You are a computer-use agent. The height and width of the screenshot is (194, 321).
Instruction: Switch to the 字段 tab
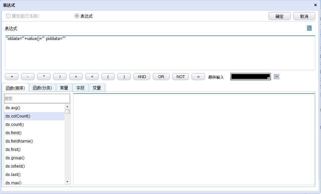tap(81, 88)
